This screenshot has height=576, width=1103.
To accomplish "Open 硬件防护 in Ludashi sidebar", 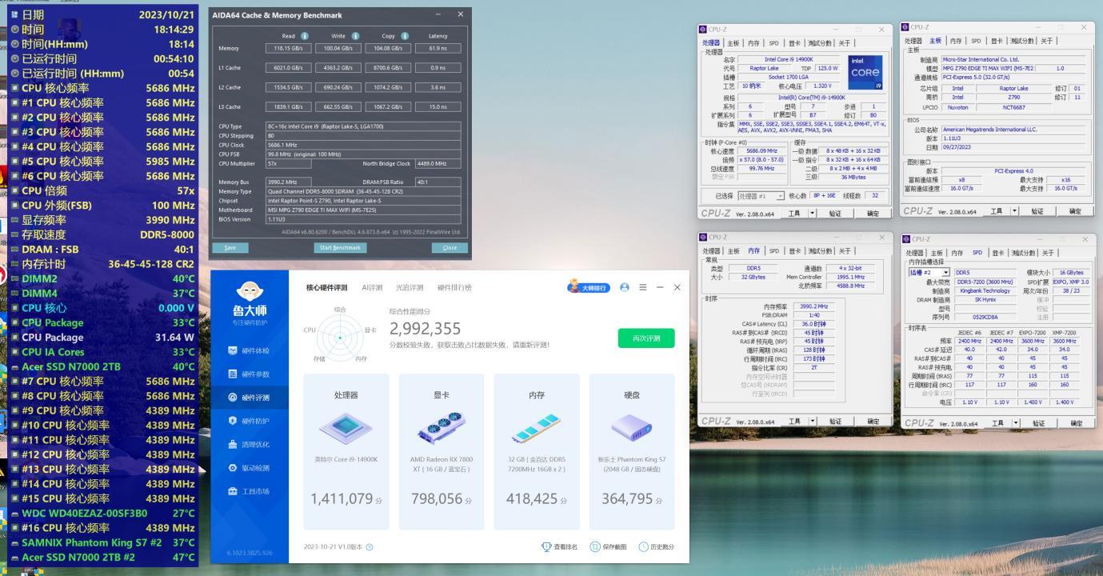I will click(x=249, y=421).
